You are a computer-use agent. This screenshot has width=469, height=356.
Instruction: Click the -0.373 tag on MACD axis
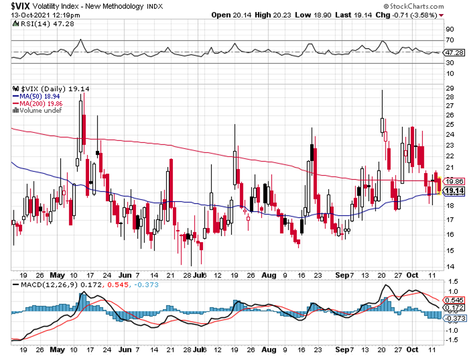coord(454,318)
